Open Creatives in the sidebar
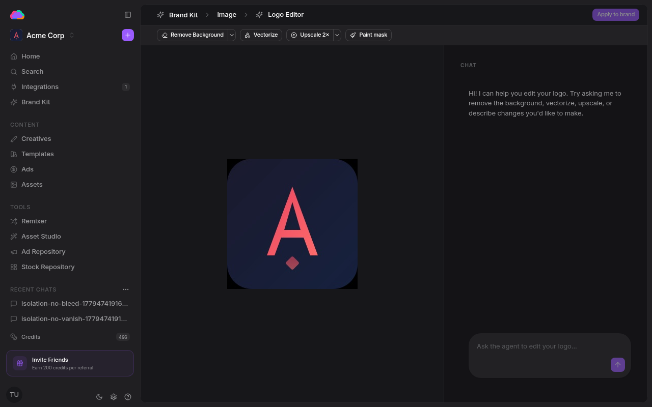The width and height of the screenshot is (652, 407). 70,138
